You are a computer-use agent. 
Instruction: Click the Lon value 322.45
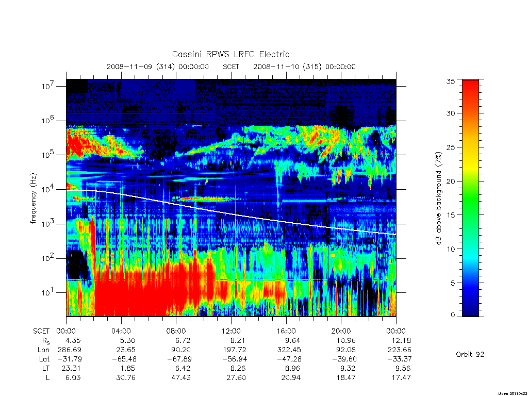click(289, 350)
